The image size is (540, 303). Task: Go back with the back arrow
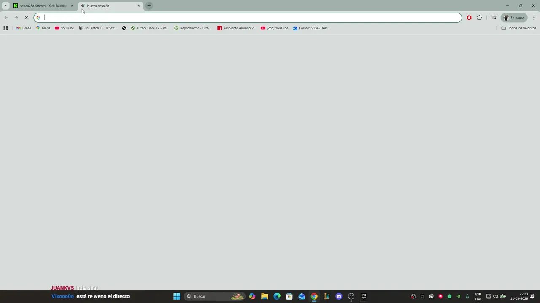pyautogui.click(x=6, y=18)
